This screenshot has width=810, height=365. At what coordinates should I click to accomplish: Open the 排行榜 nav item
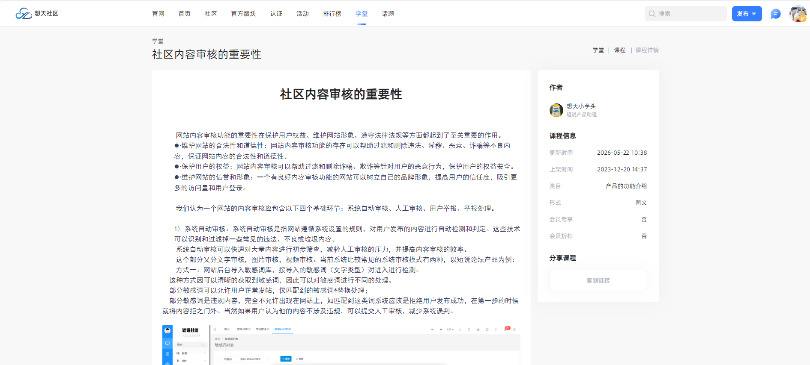click(x=332, y=14)
